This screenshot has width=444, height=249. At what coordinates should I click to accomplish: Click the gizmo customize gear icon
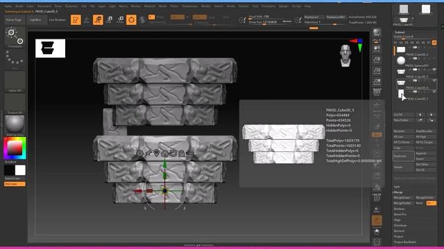coord(139,154)
